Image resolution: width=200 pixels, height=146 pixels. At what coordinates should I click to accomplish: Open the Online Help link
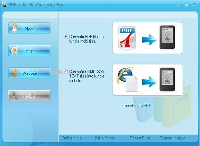pyautogui.click(x=72, y=138)
